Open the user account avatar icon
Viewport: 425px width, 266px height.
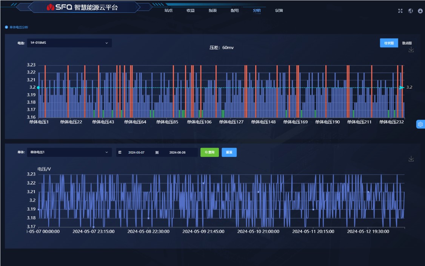point(420,11)
